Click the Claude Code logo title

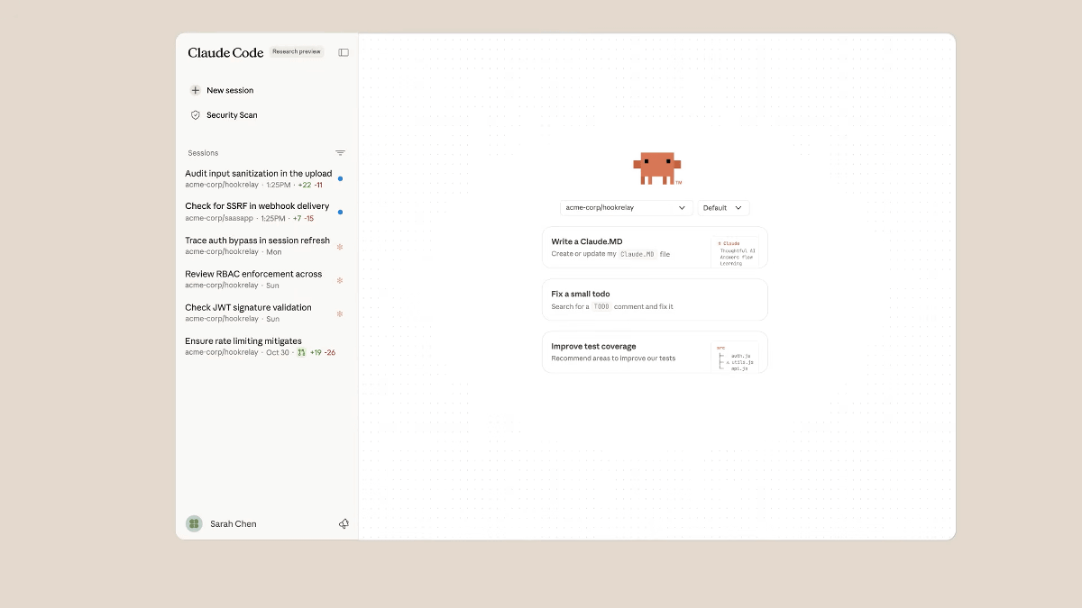225,52
